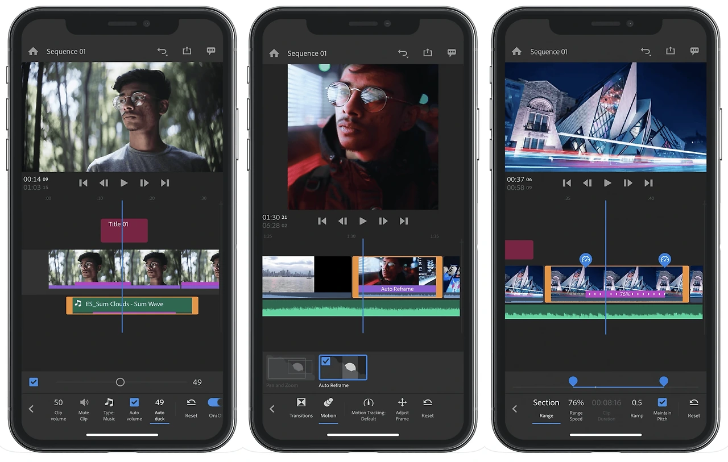
Task: Uncheck the Auto Reframe checkbox
Action: [326, 361]
